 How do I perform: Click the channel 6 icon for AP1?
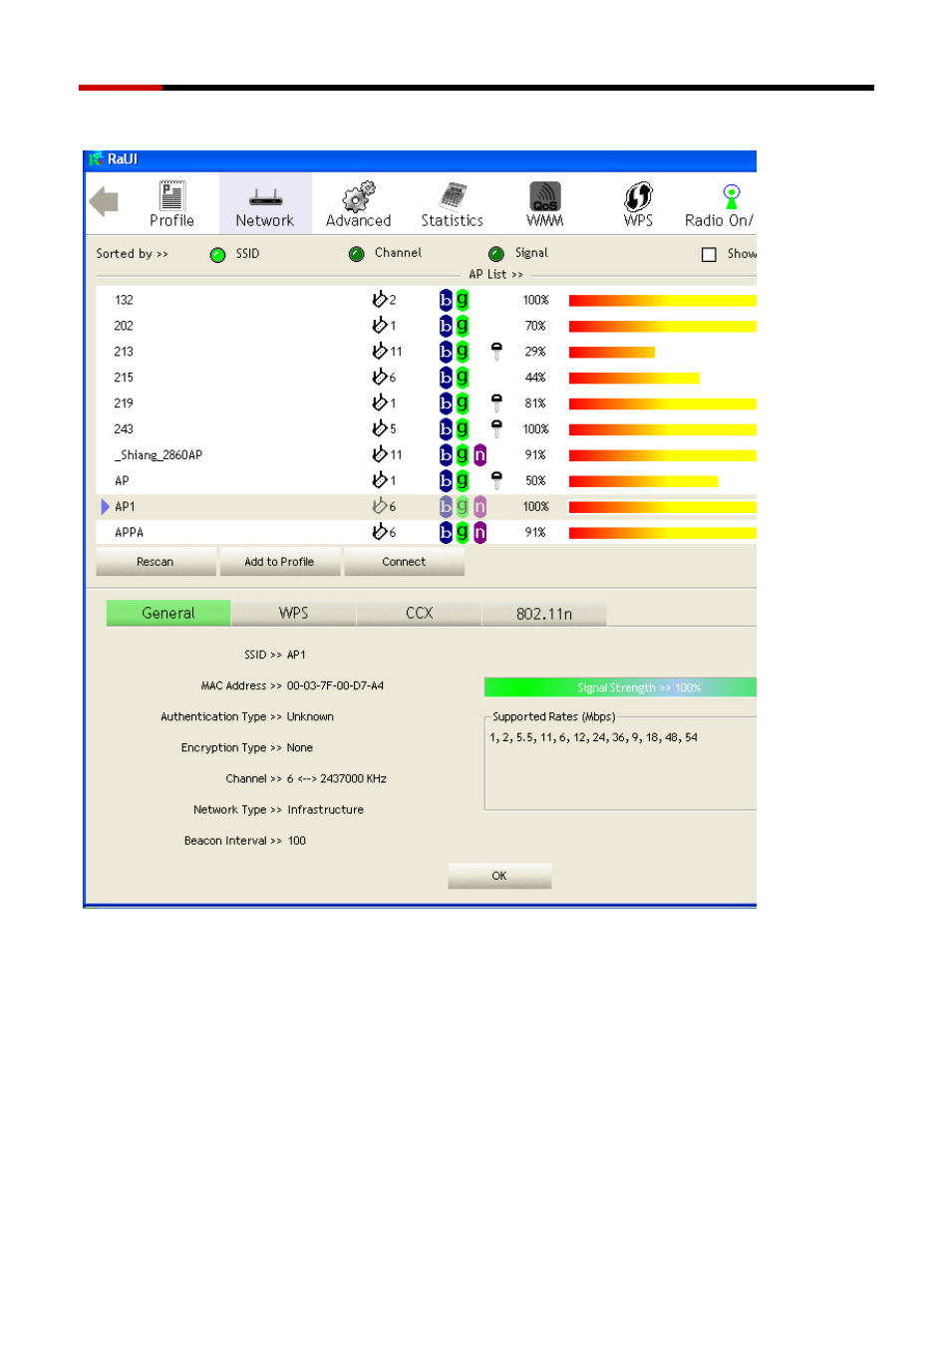[x=379, y=506]
